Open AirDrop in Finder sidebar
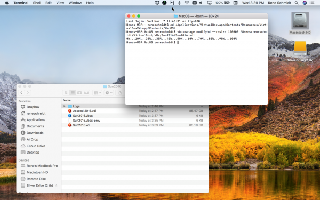This screenshot has height=200, width=320. point(29,139)
